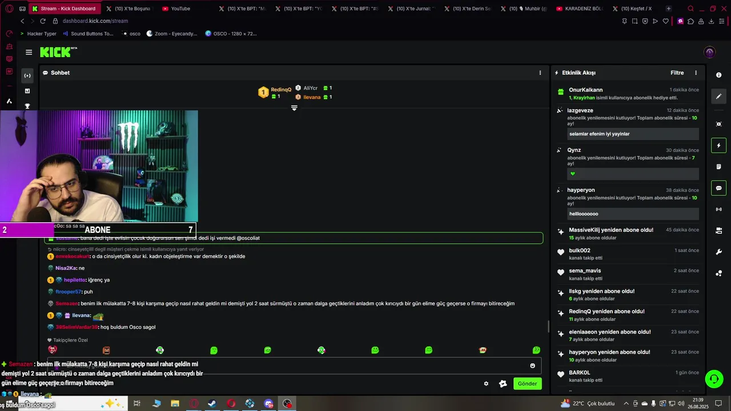This screenshot has width=731, height=411.
Task: Open the weather widget 22°C Çok bulutlu
Action: click(x=588, y=404)
